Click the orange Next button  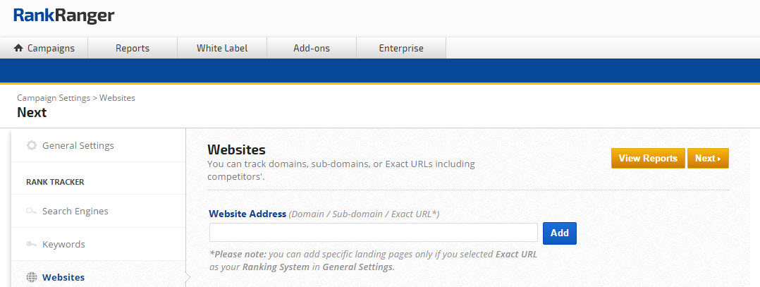[707, 159]
